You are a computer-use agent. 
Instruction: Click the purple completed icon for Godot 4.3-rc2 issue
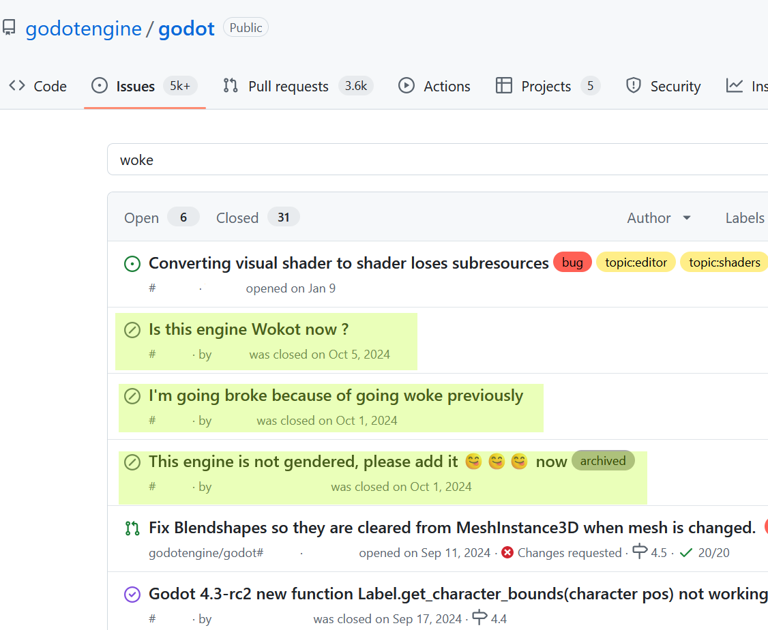pos(132,594)
